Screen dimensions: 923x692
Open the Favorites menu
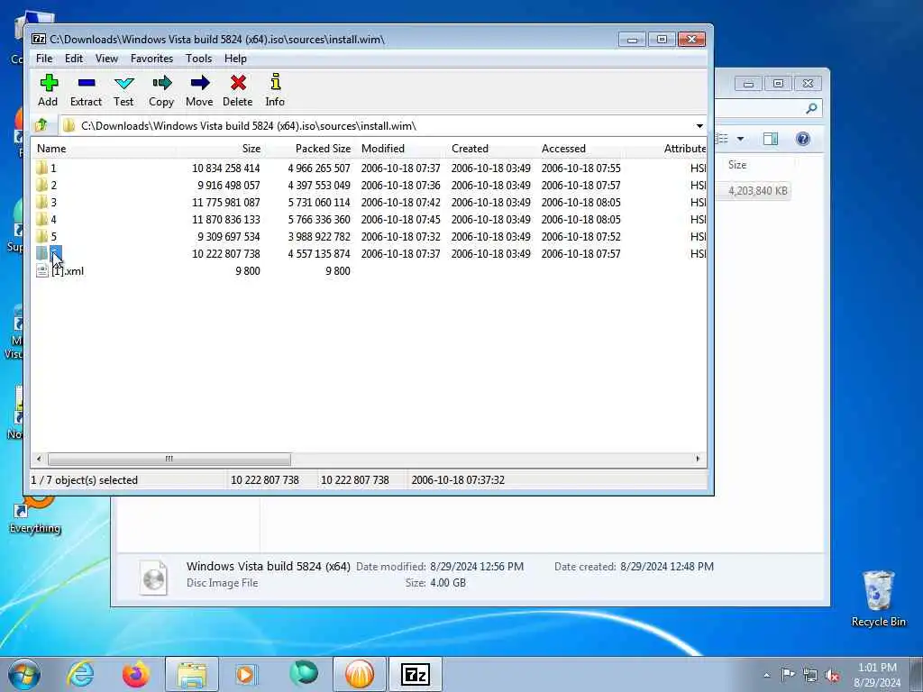(151, 59)
